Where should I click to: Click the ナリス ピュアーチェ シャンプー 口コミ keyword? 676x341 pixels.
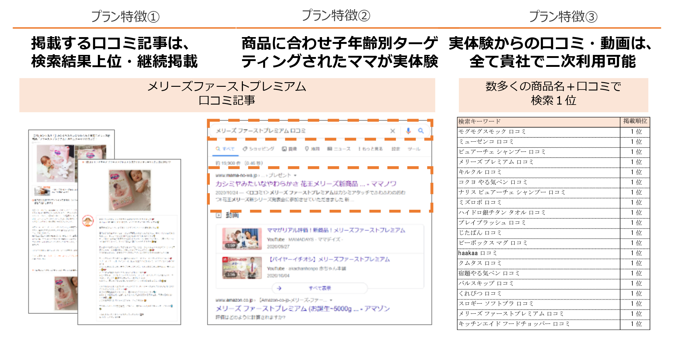pyautogui.click(x=512, y=193)
